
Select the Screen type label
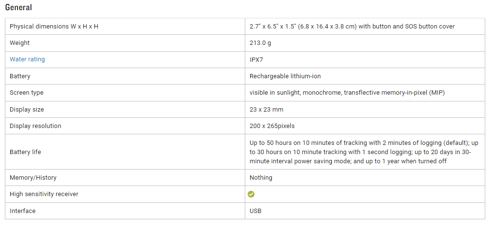tap(27, 93)
